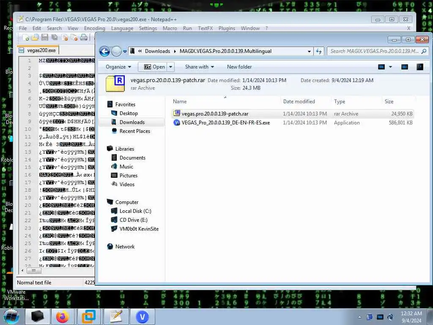Open Recent Places in navigation pane

[135, 131]
